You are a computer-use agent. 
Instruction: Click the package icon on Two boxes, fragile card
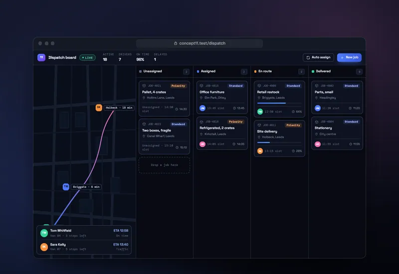pos(144,124)
